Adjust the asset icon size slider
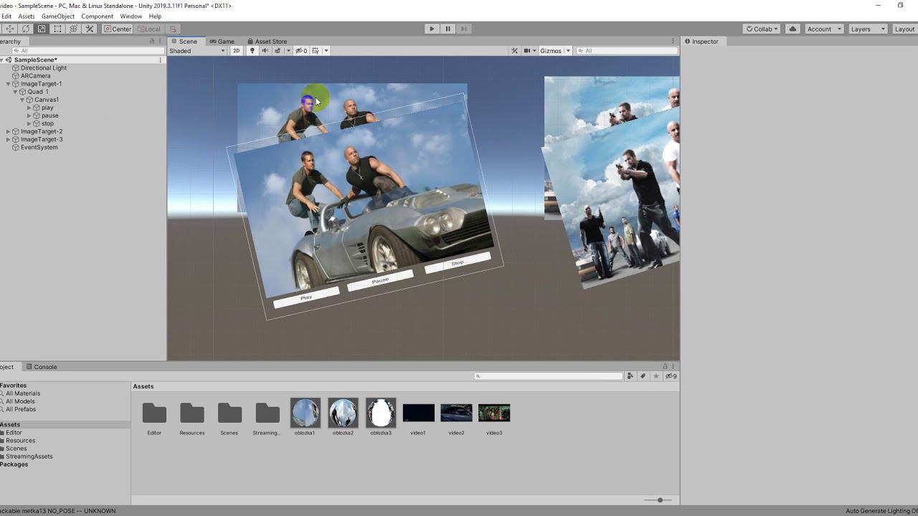Image resolution: width=918 pixels, height=516 pixels. [659, 500]
